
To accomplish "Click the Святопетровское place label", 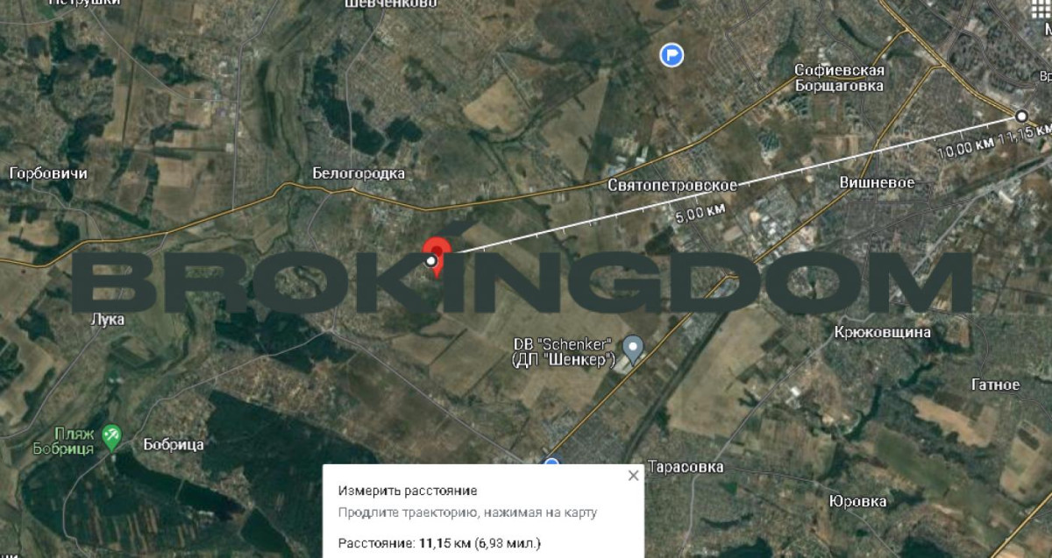I will click(672, 185).
